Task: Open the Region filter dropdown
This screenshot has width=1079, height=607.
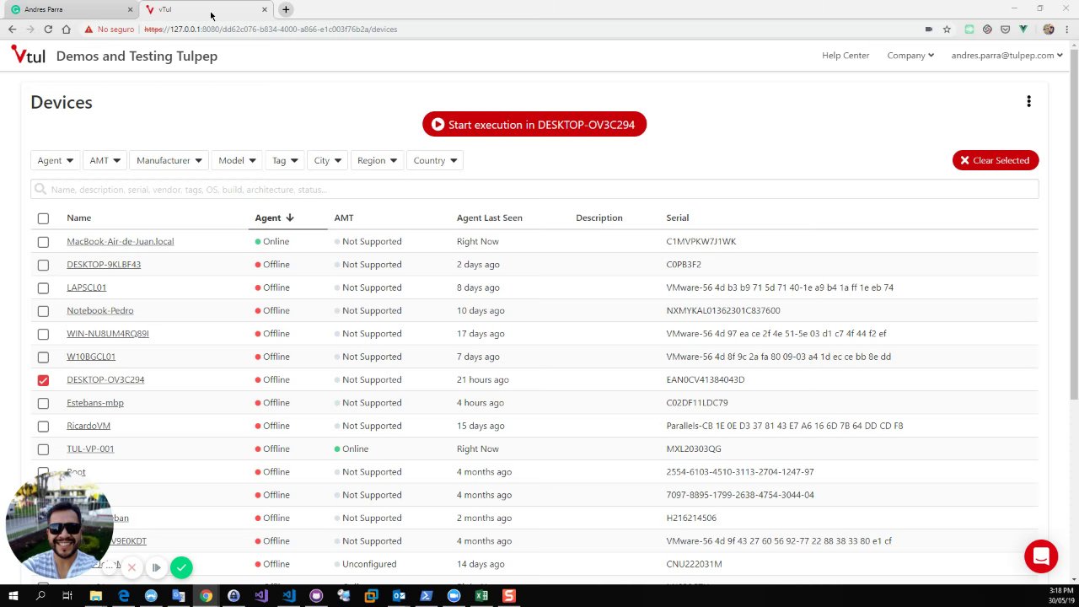Action: pyautogui.click(x=377, y=160)
